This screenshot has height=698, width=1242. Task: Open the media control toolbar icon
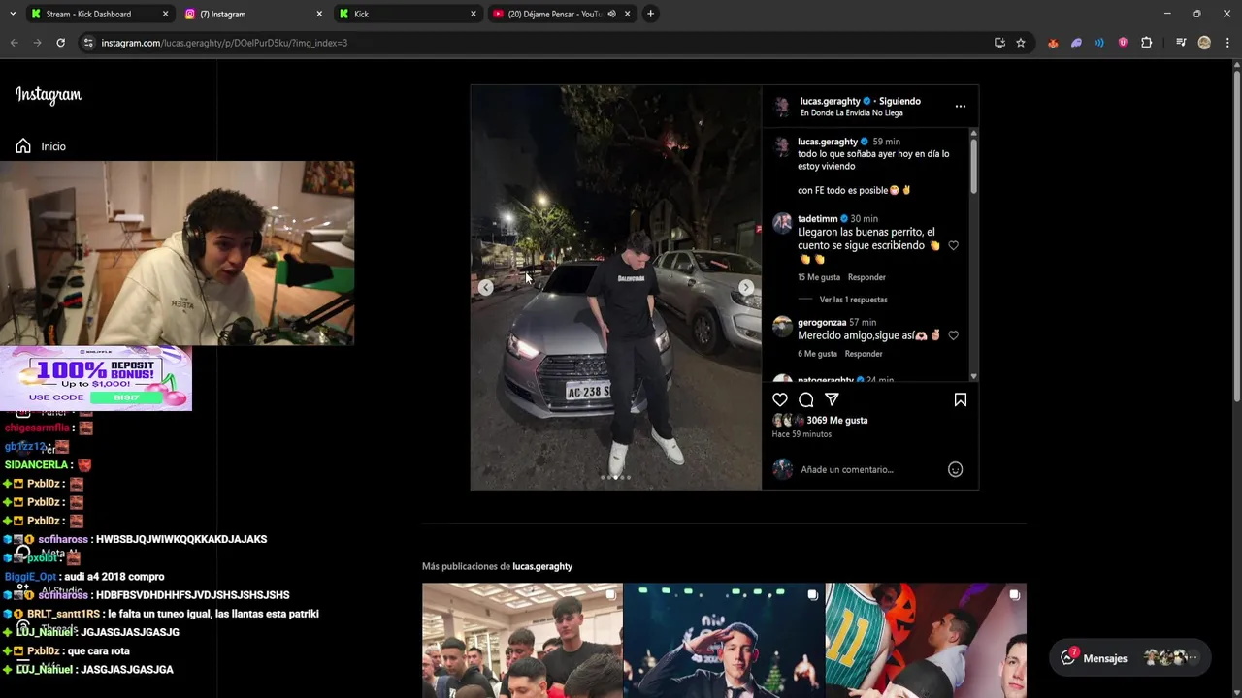tap(1181, 43)
